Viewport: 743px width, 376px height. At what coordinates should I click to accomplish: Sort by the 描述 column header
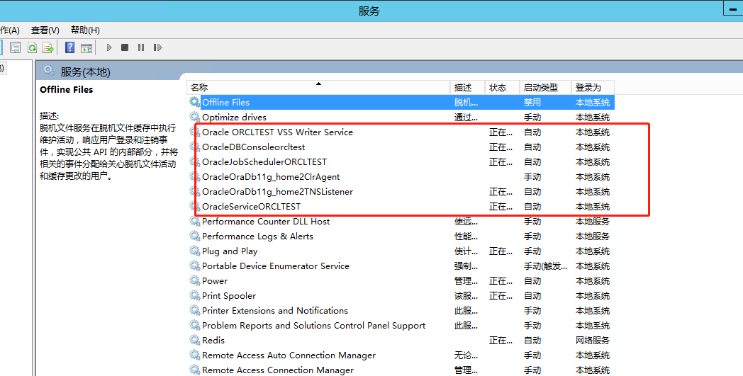(467, 88)
